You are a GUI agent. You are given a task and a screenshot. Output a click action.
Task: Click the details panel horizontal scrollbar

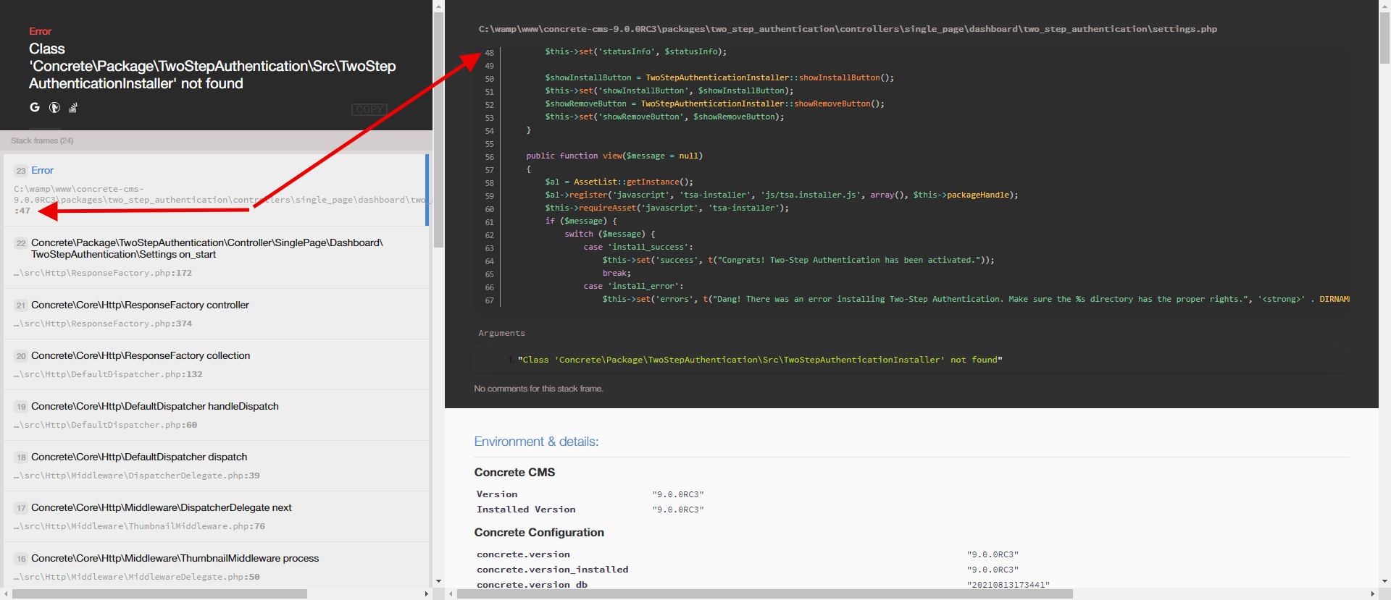coord(764,593)
